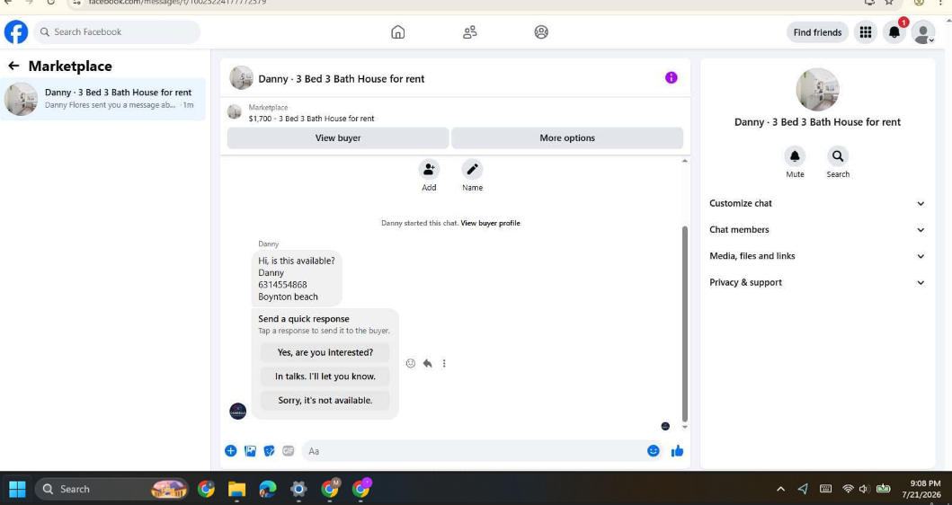Open $1,700 3 Bed 3 Bath listing link

[x=311, y=119]
